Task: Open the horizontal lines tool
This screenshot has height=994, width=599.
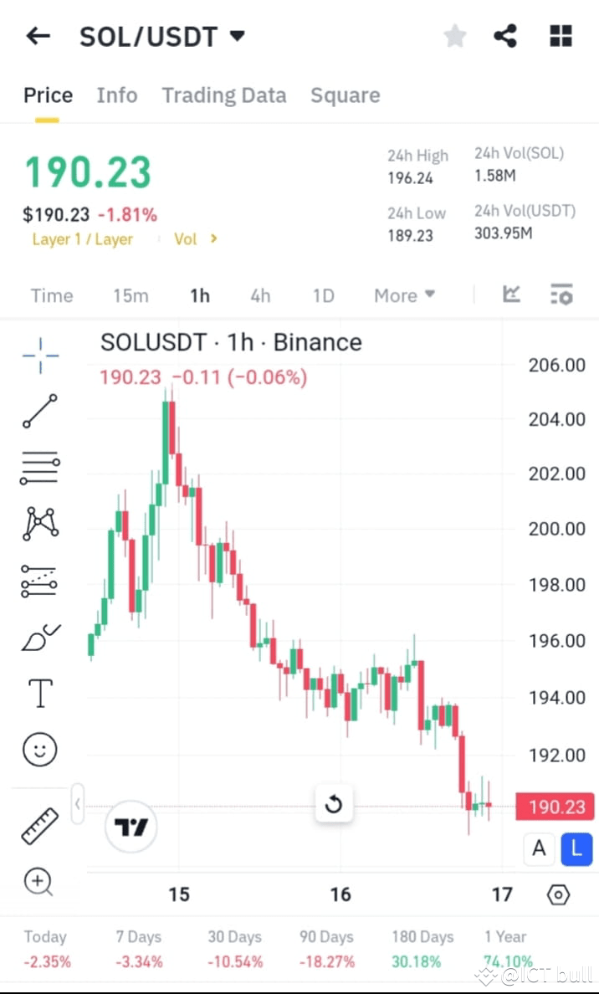Action: point(38,468)
